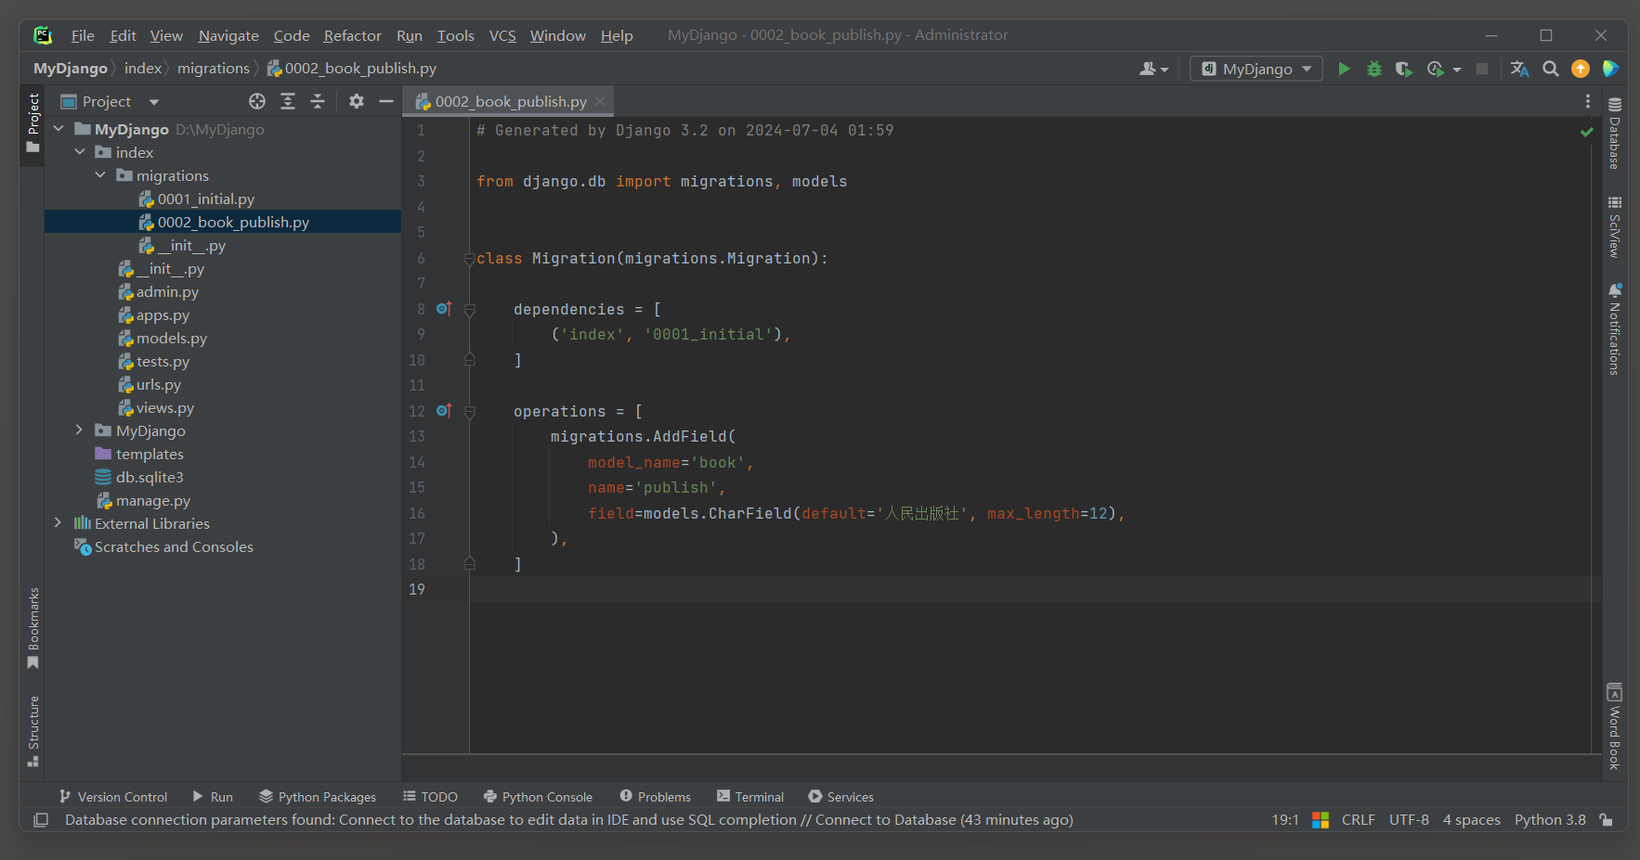This screenshot has width=1640, height=860.
Task: Click the colorful plugin icon in toolbar
Action: [1610, 69]
